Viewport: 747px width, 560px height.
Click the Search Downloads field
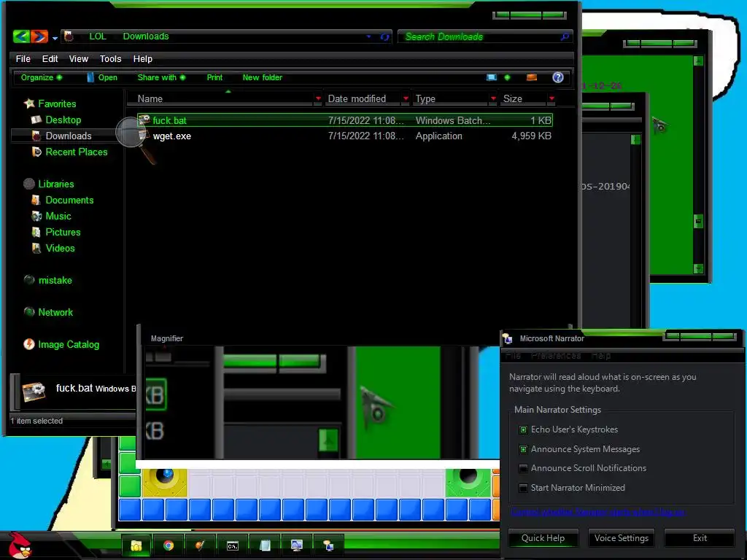(479, 36)
